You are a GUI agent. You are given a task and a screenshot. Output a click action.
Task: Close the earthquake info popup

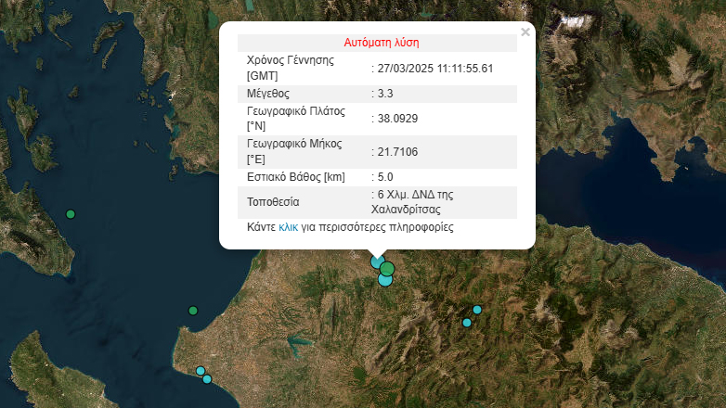click(525, 32)
